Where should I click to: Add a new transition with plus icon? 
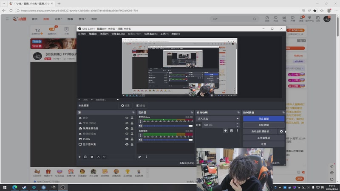pyautogui.click(x=225, y=131)
